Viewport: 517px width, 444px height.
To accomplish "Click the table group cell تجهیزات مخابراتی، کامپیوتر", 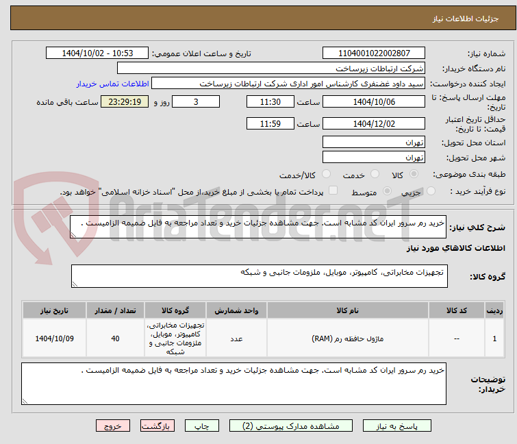I will [175, 338].
